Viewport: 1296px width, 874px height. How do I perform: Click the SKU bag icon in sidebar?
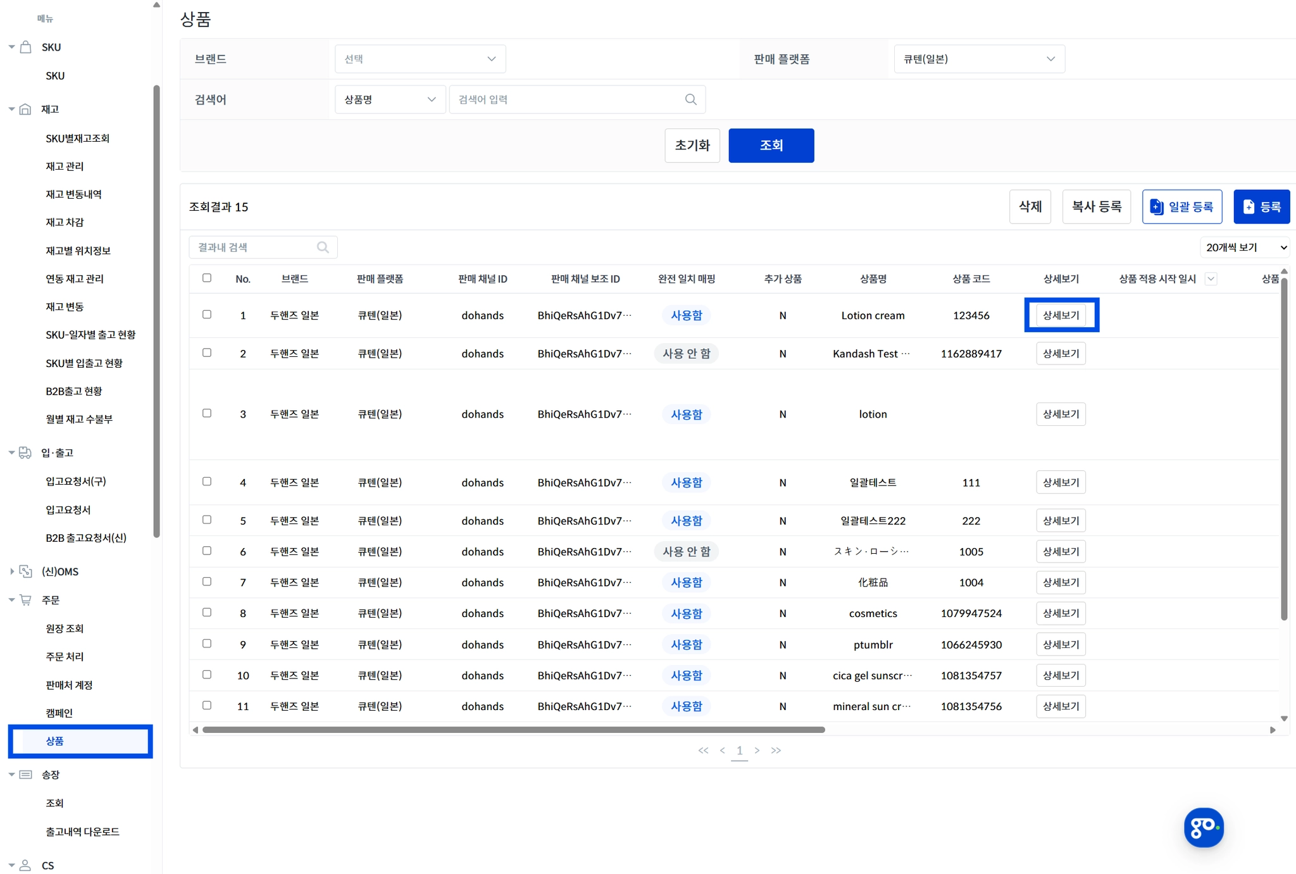pos(26,47)
